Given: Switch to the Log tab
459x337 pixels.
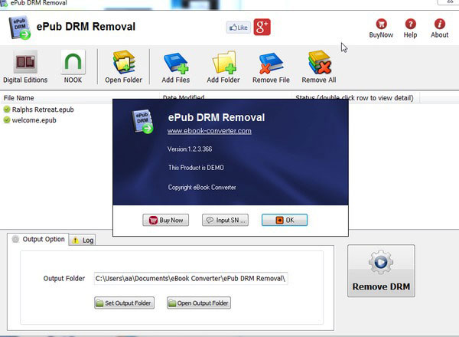Looking at the screenshot, I should point(83,240).
